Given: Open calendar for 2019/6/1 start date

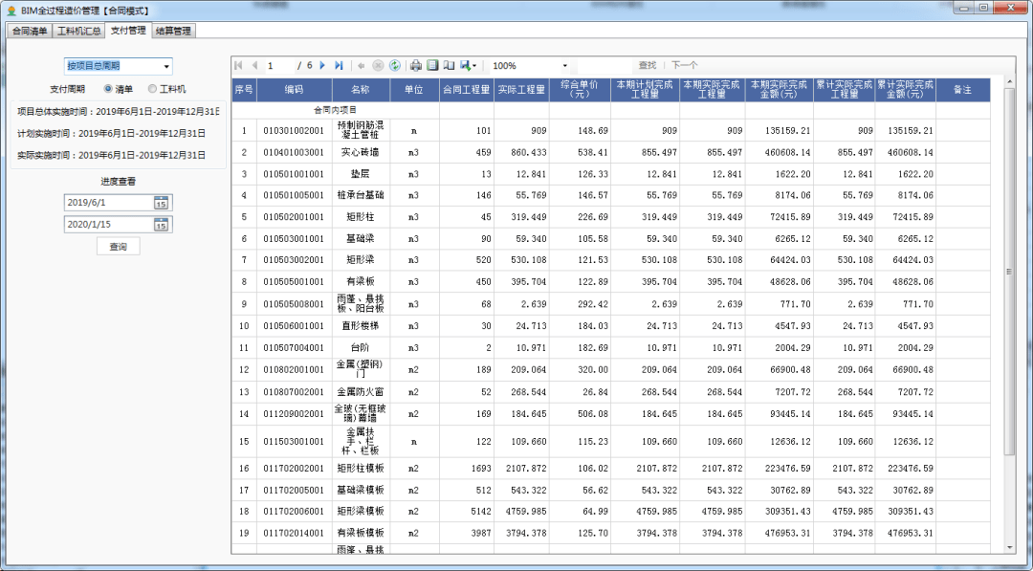Looking at the screenshot, I should [x=161, y=203].
